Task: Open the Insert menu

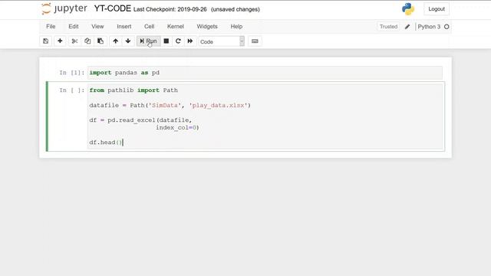Action: pyautogui.click(x=124, y=27)
